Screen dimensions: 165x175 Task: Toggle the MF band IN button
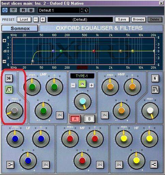pos(100,165)
